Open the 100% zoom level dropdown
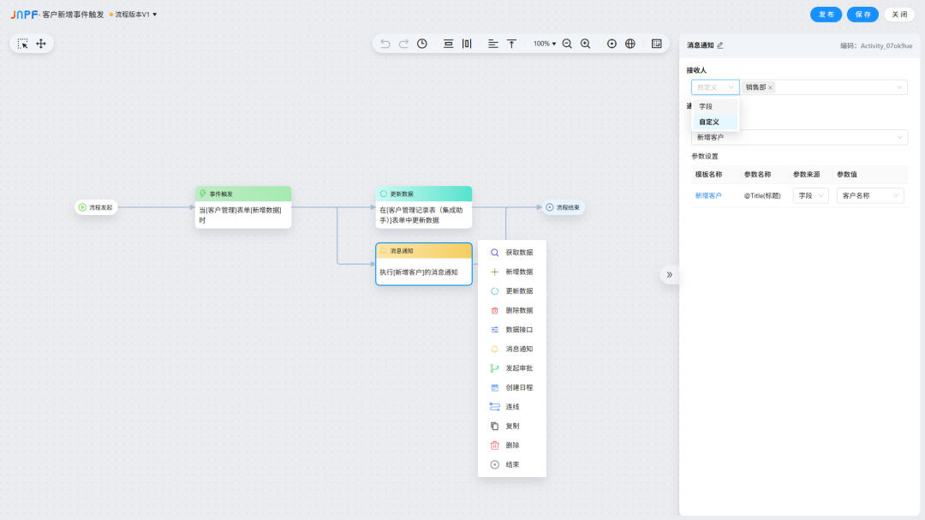 pyautogui.click(x=545, y=44)
